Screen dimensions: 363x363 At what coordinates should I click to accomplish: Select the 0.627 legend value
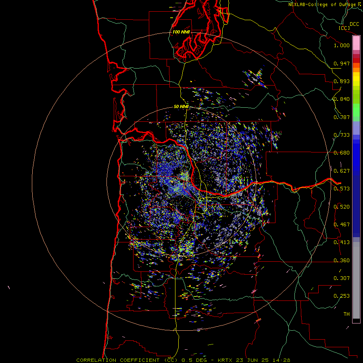point(342,171)
